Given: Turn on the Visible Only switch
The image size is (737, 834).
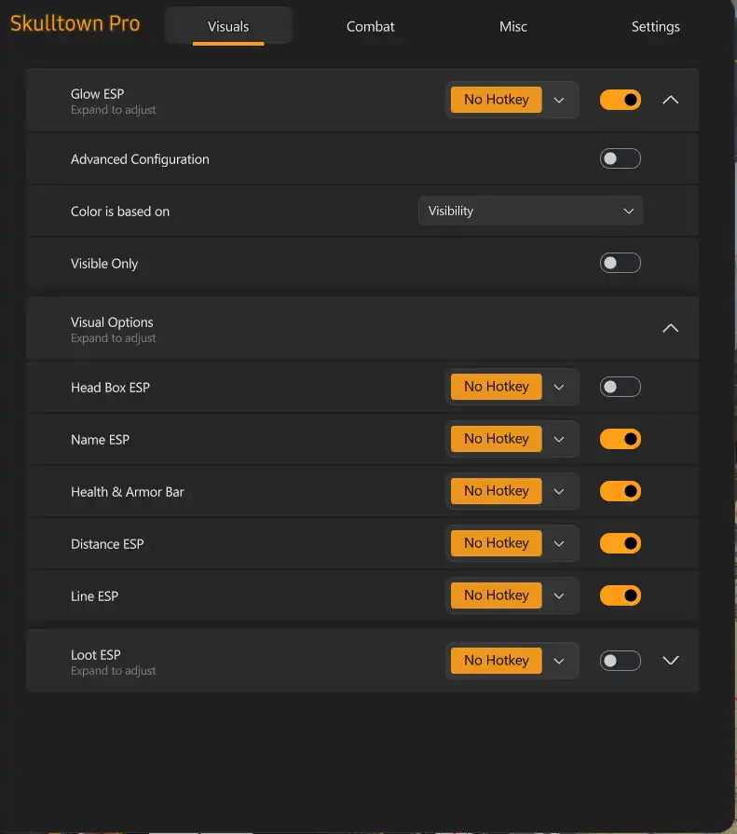Looking at the screenshot, I should coord(620,264).
